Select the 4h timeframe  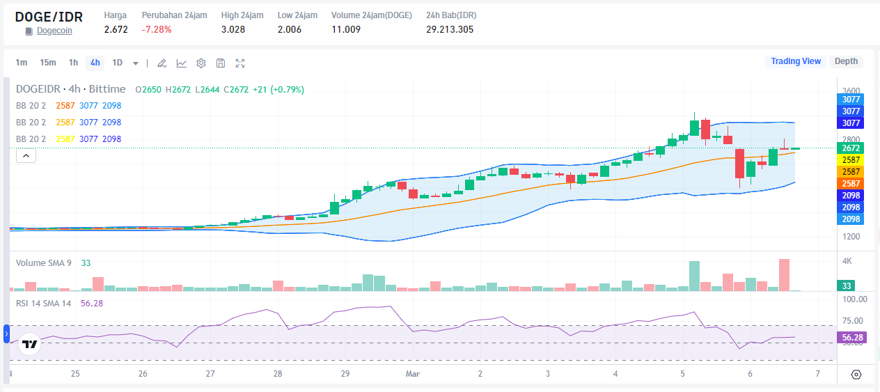coord(95,63)
